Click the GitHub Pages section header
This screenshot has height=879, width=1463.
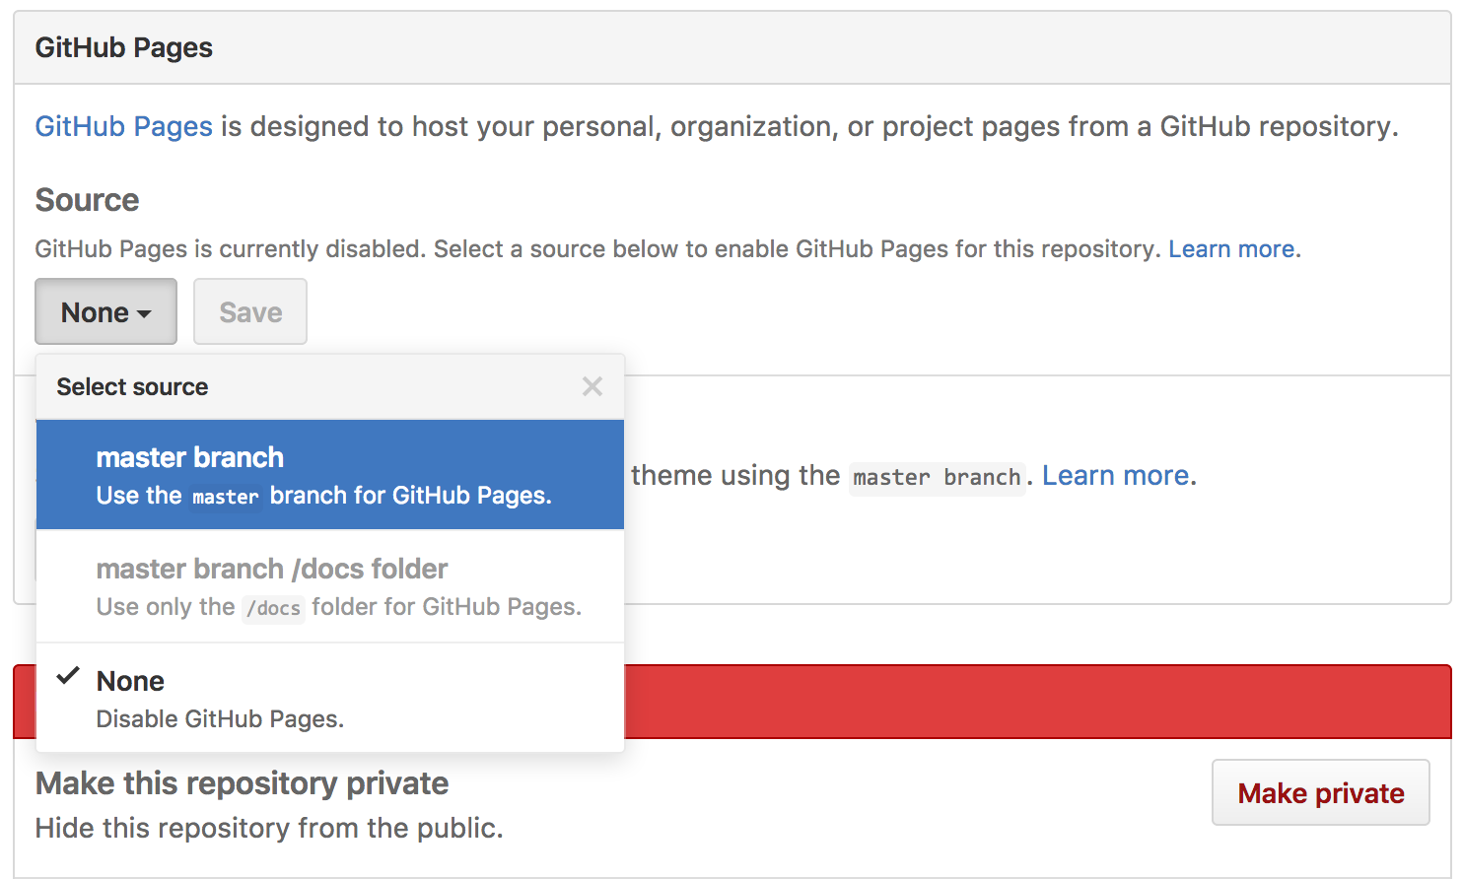(731, 48)
